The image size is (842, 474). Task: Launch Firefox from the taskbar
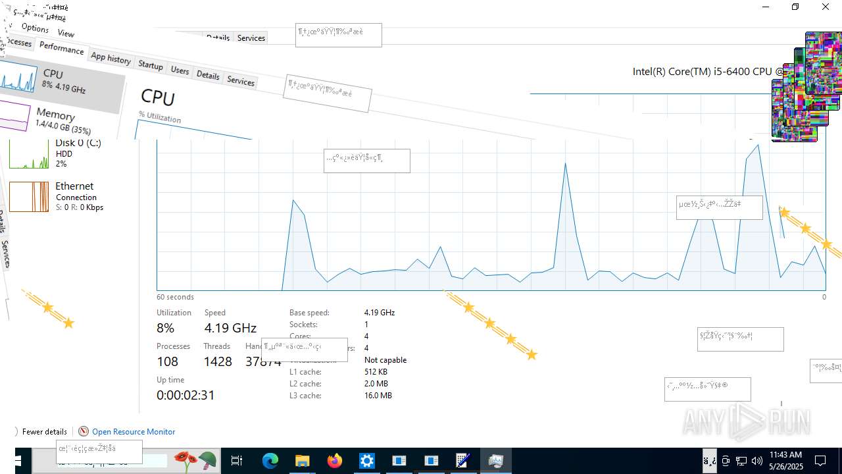point(335,461)
